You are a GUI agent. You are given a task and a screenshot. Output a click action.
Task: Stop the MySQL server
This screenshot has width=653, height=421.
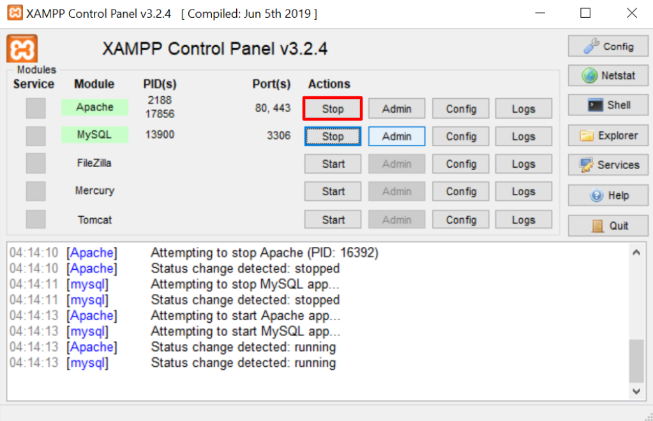(332, 136)
